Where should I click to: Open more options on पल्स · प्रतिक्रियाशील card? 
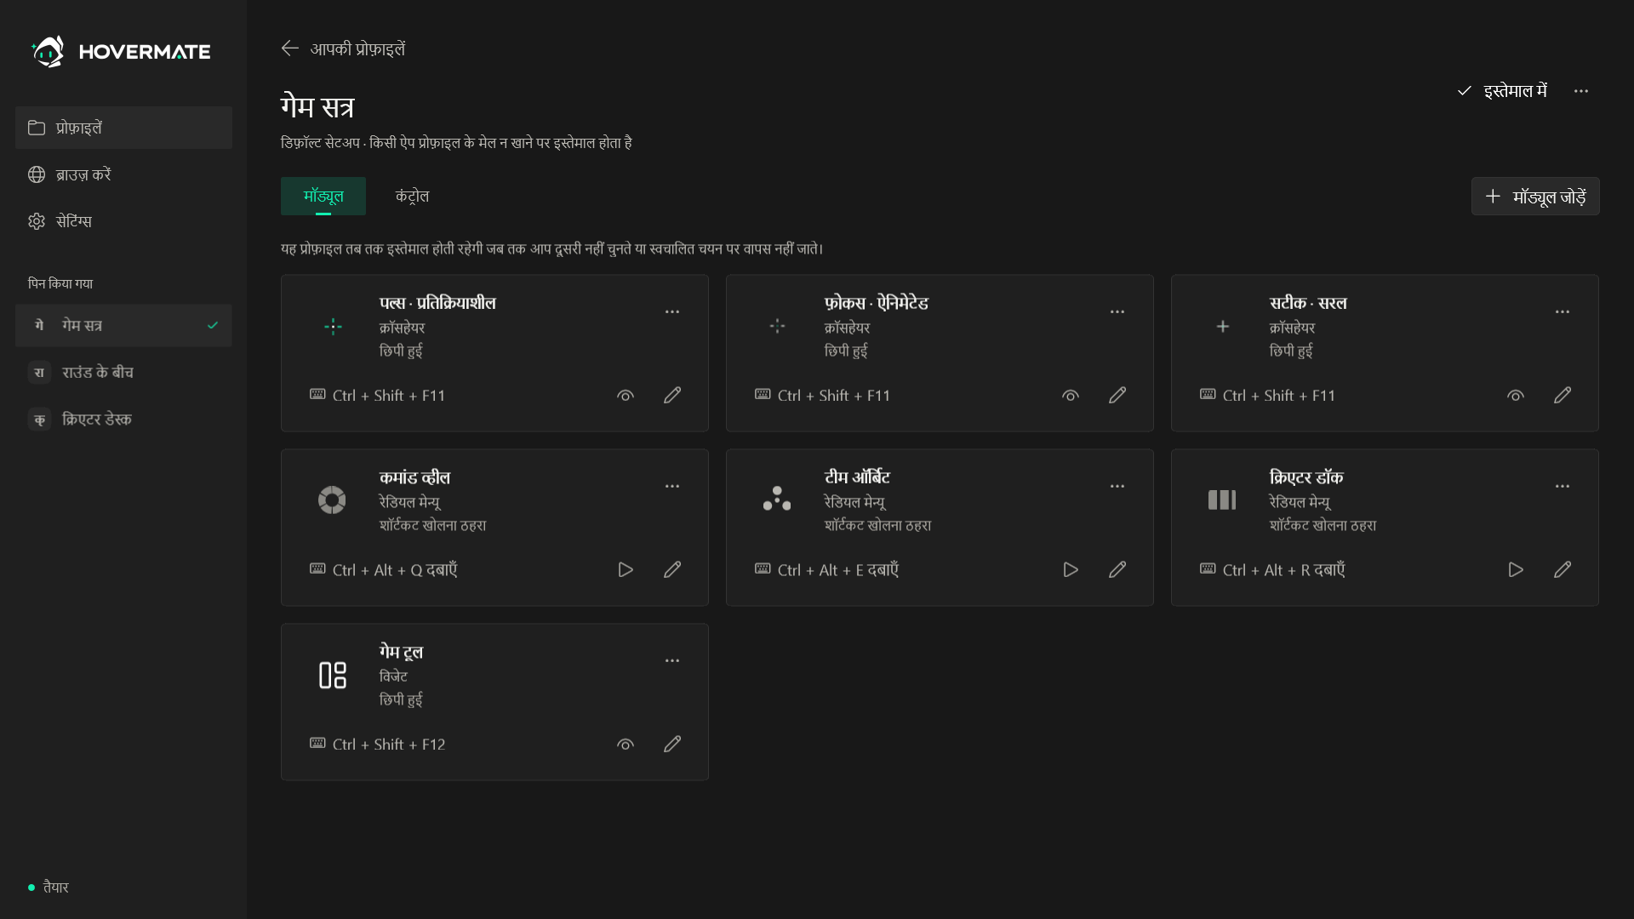click(x=672, y=311)
